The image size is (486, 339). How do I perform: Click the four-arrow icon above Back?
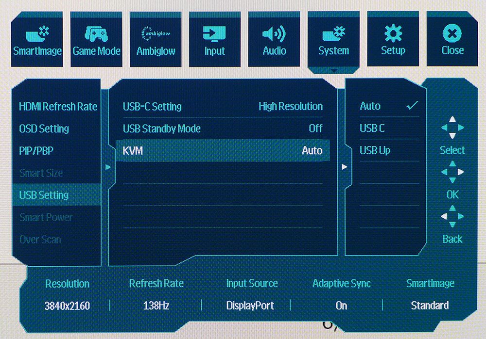click(x=452, y=216)
